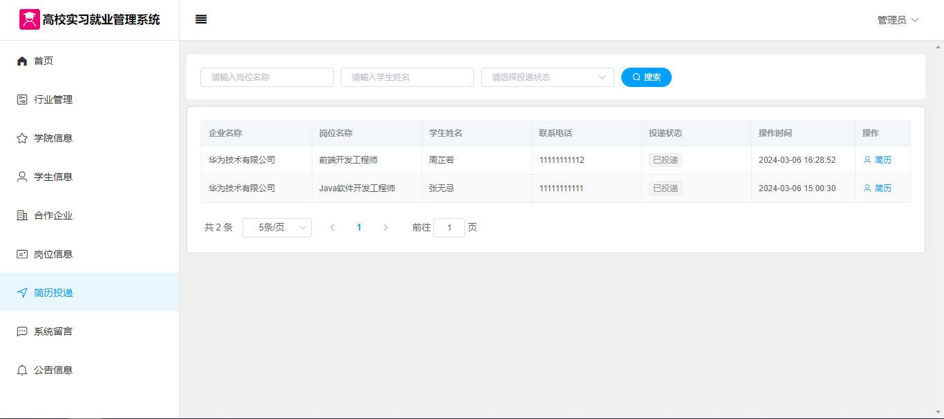Click the card icon for 岗位信息
The width and height of the screenshot is (944, 419).
[x=22, y=254]
